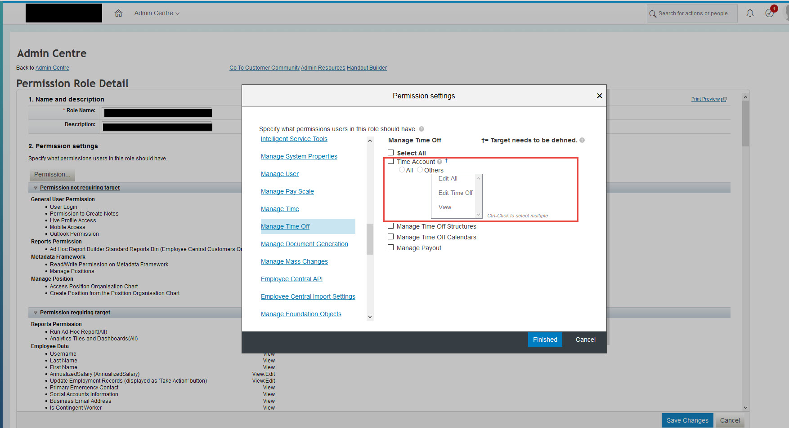Click the Role Name input field
This screenshot has width=789, height=428.
157,113
